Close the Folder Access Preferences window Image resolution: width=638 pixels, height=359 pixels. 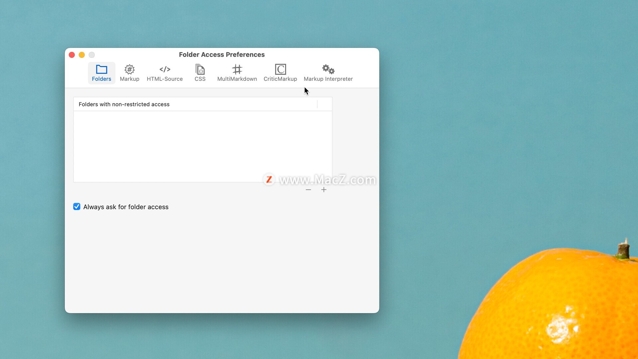point(72,55)
